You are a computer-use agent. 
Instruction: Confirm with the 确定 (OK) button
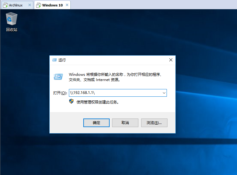pos(96,123)
